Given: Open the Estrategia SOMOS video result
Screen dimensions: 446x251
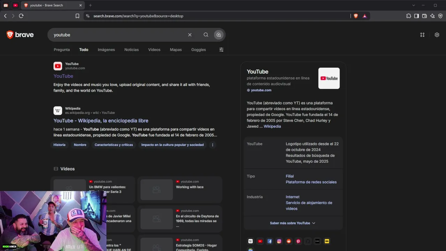Looking at the screenshot, I should tap(180, 243).
